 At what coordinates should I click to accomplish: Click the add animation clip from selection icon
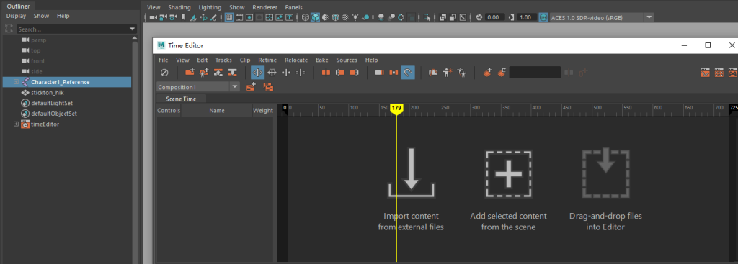[x=190, y=73]
